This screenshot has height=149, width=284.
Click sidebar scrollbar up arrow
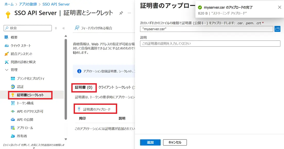66,36
